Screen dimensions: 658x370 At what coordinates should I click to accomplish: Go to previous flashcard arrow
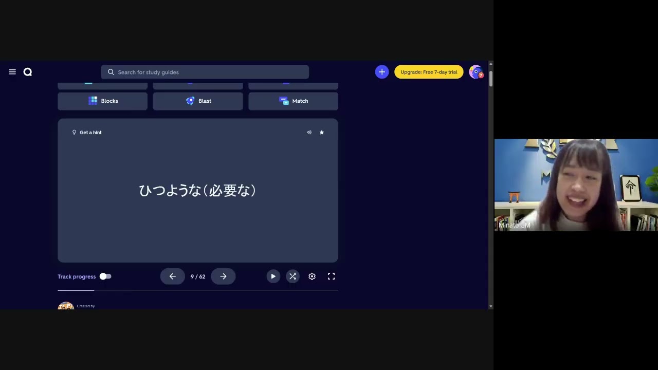click(x=172, y=276)
